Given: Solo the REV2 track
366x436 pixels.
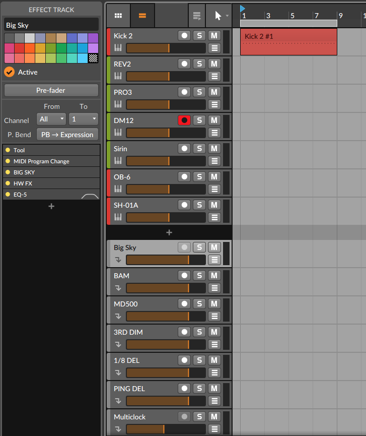Looking at the screenshot, I should tap(199, 64).
